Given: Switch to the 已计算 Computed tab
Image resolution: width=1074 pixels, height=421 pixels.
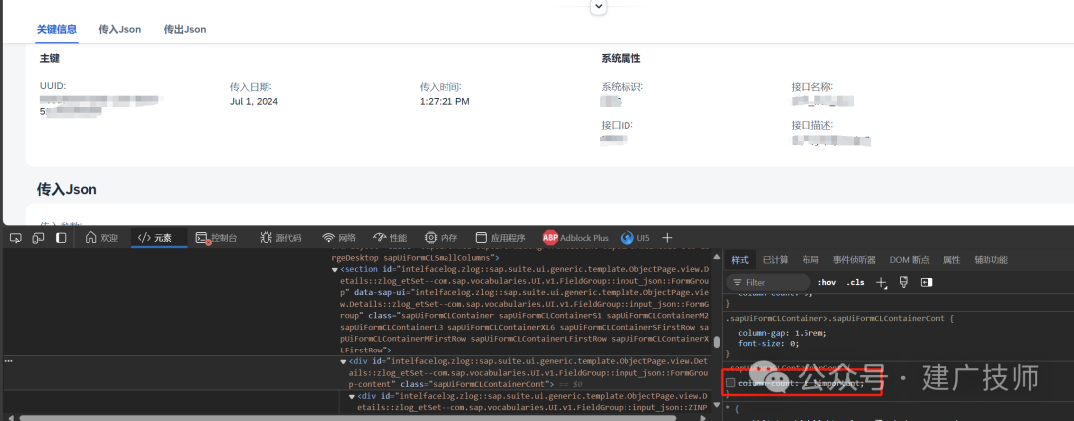Looking at the screenshot, I should pos(775,260).
